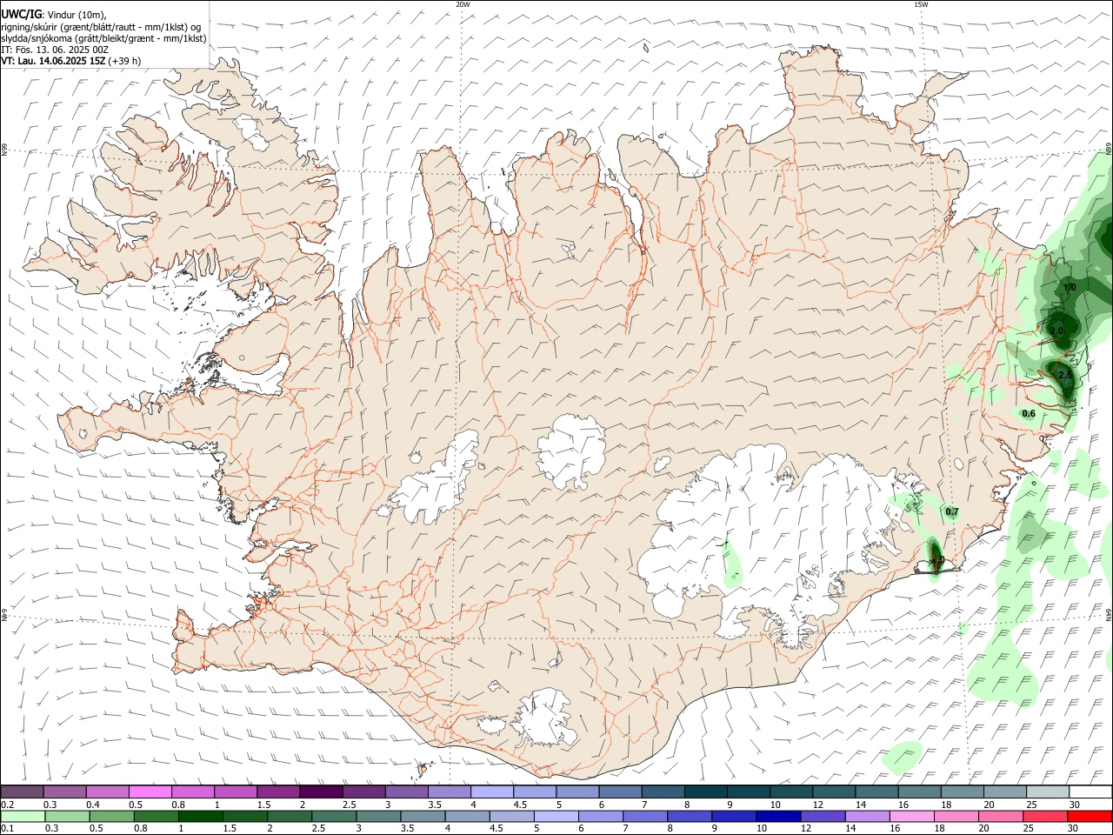Click the 'IT: Fös. 13. 06. 2025 00Z' line
The image size is (1113, 835).
pyautogui.click(x=55, y=50)
